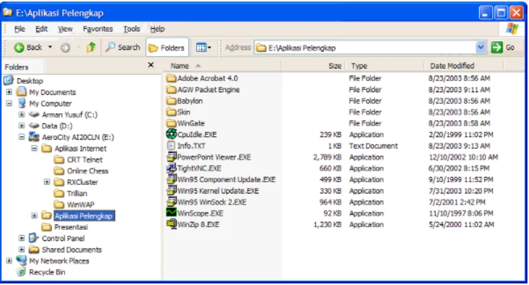529x285 pixels.
Task: Select the Win95 Component Update.EXE icon
Action: (x=171, y=179)
